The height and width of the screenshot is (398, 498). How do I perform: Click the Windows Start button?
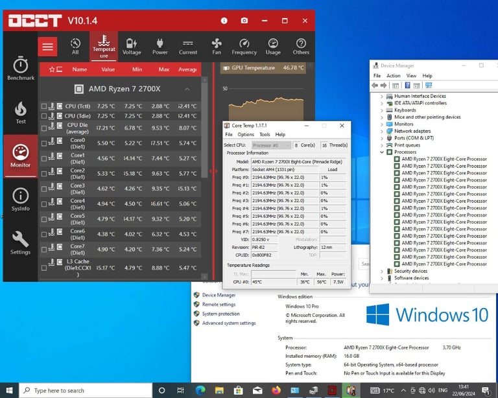(x=10, y=390)
